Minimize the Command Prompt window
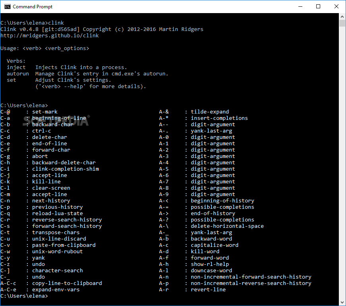Screen dimensions: 346x306 click(300, 7)
